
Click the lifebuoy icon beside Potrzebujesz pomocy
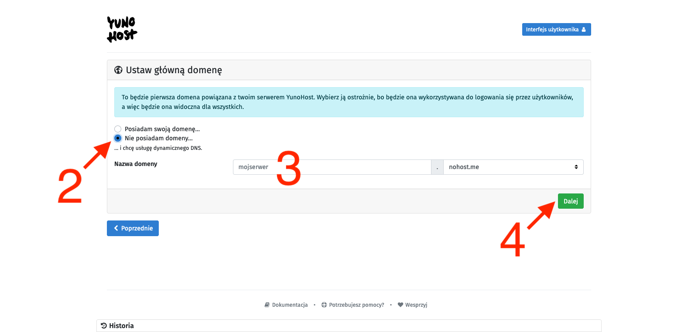pyautogui.click(x=324, y=305)
